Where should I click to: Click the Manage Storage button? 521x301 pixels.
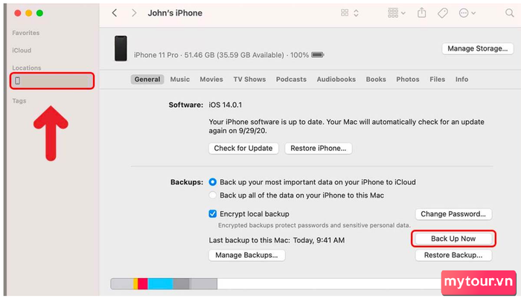click(x=478, y=48)
